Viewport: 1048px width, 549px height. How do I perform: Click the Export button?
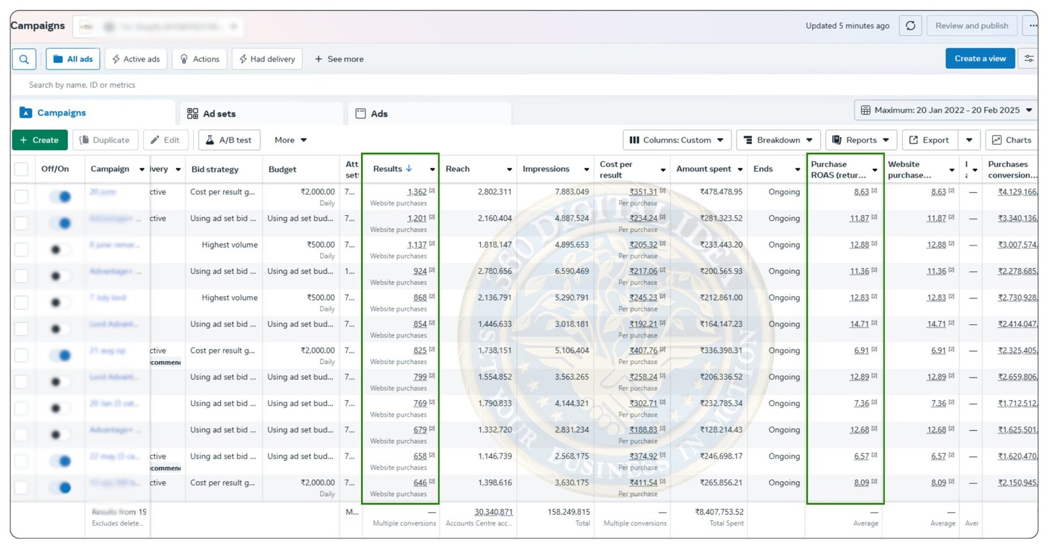coord(929,140)
